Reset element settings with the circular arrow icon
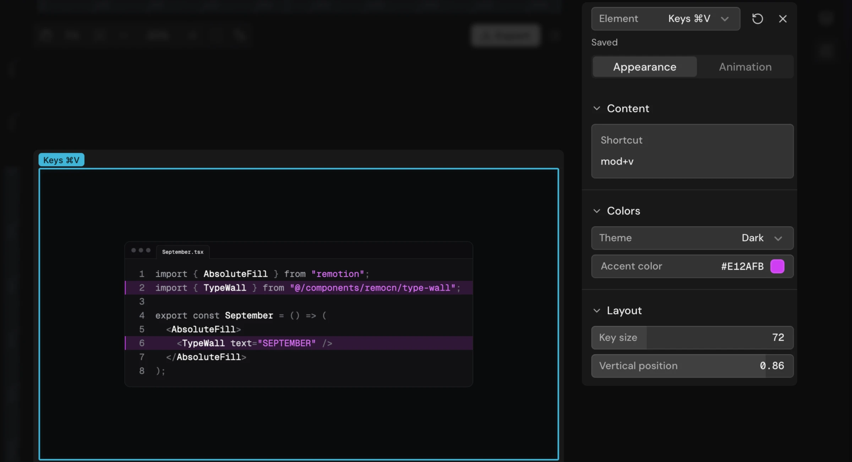Viewport: 852px width, 462px height. 757,19
